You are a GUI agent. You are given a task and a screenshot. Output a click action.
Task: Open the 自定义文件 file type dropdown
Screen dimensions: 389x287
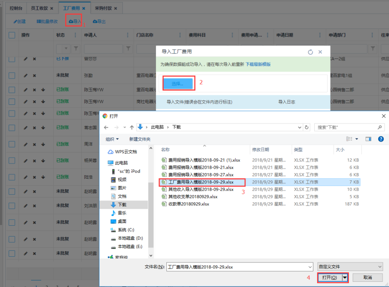point(350,267)
